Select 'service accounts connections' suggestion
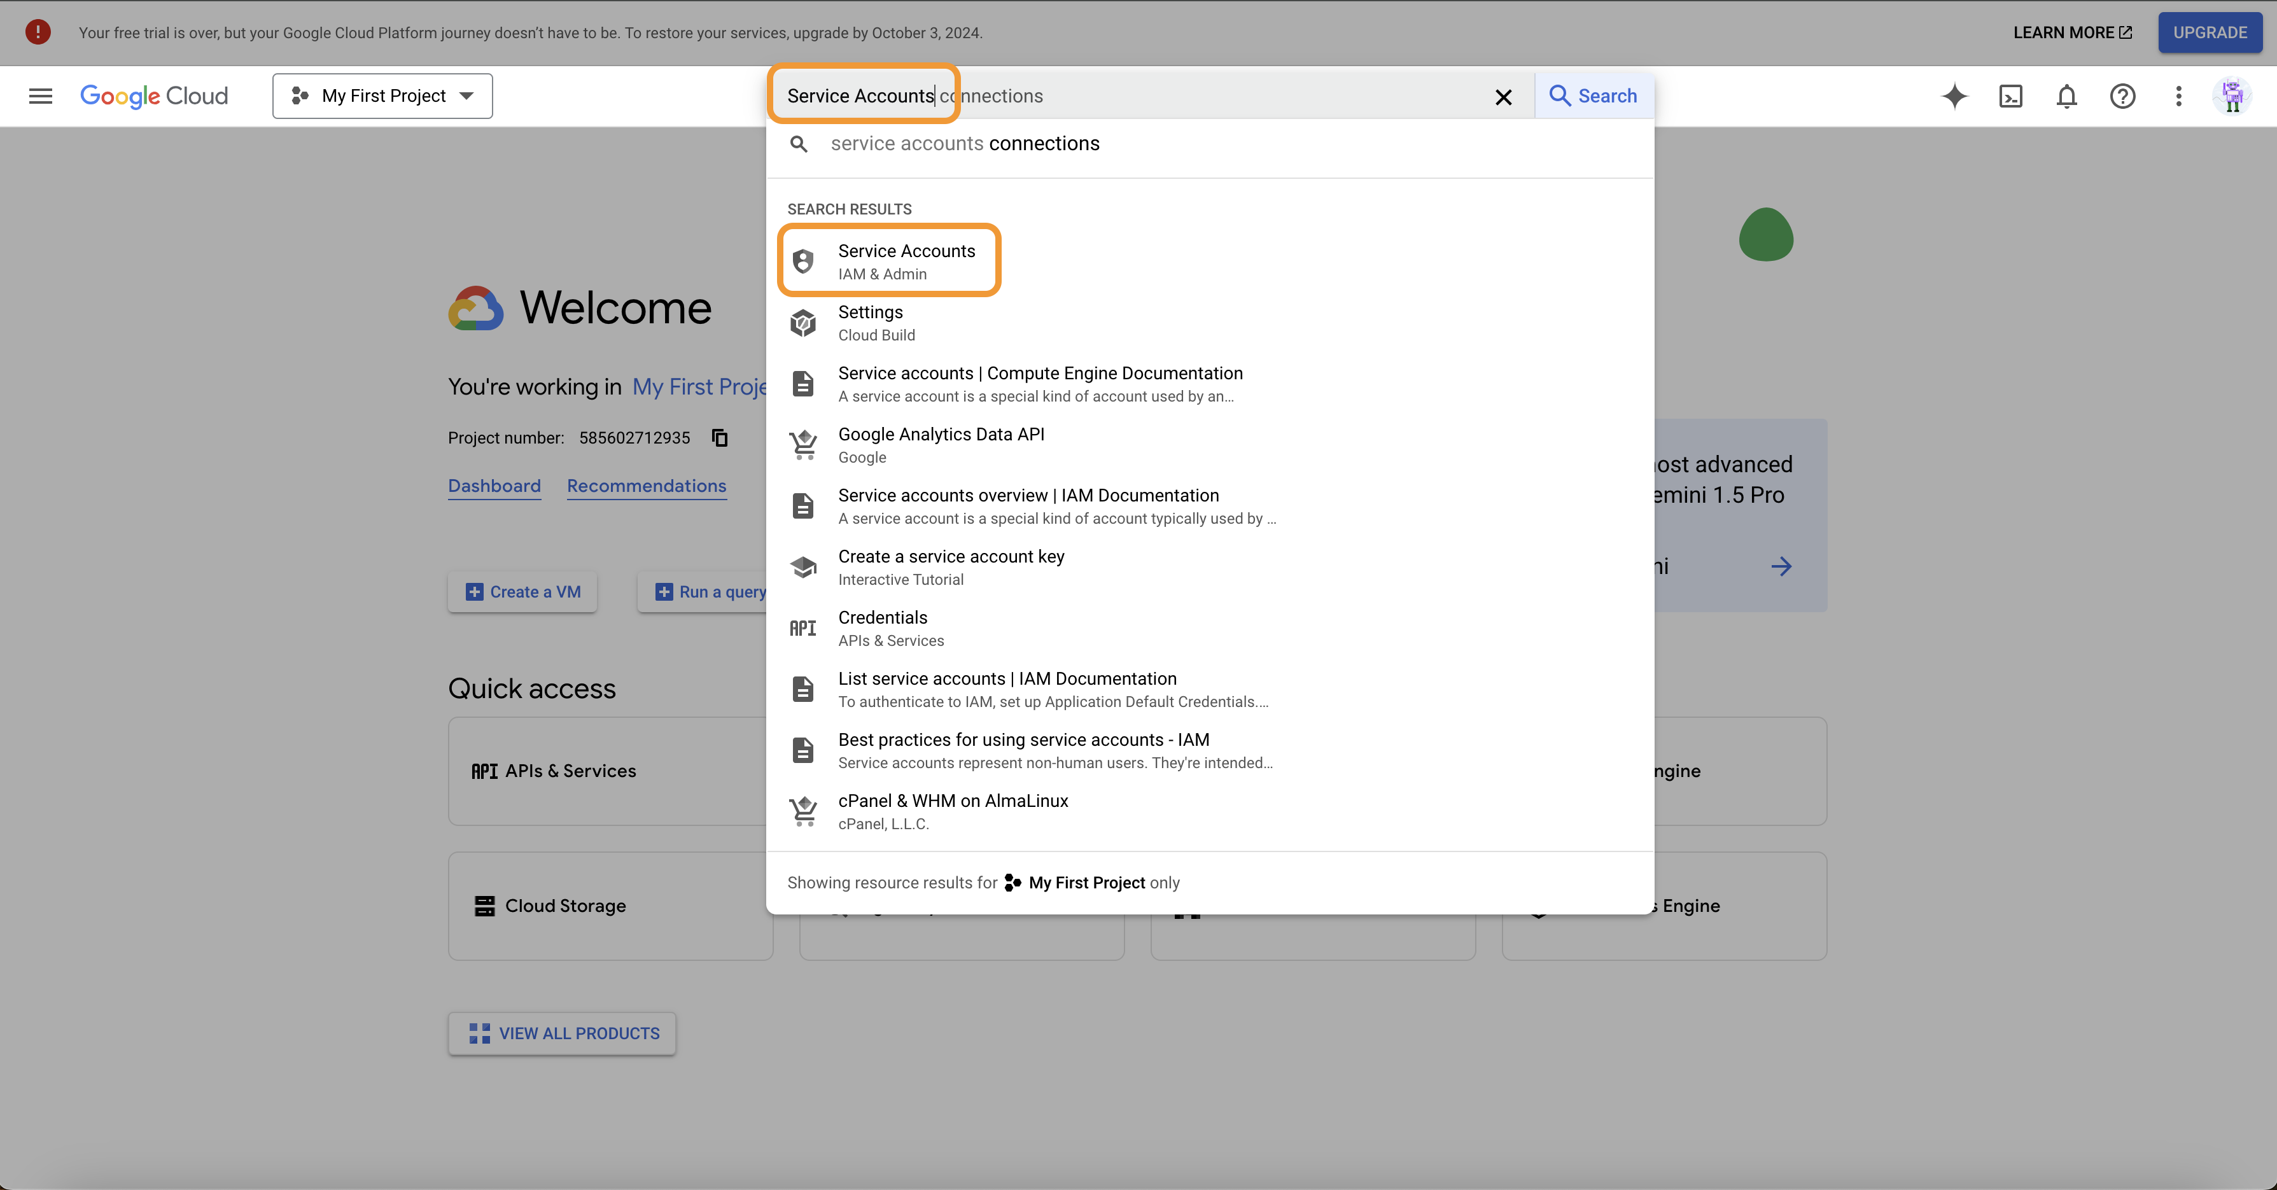This screenshot has height=1190, width=2277. click(1210, 144)
